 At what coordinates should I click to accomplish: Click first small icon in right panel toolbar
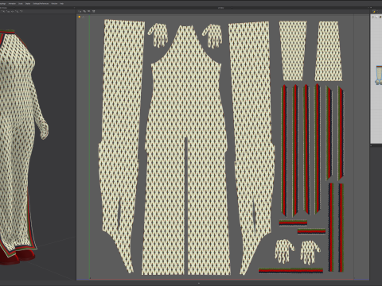(373, 17)
